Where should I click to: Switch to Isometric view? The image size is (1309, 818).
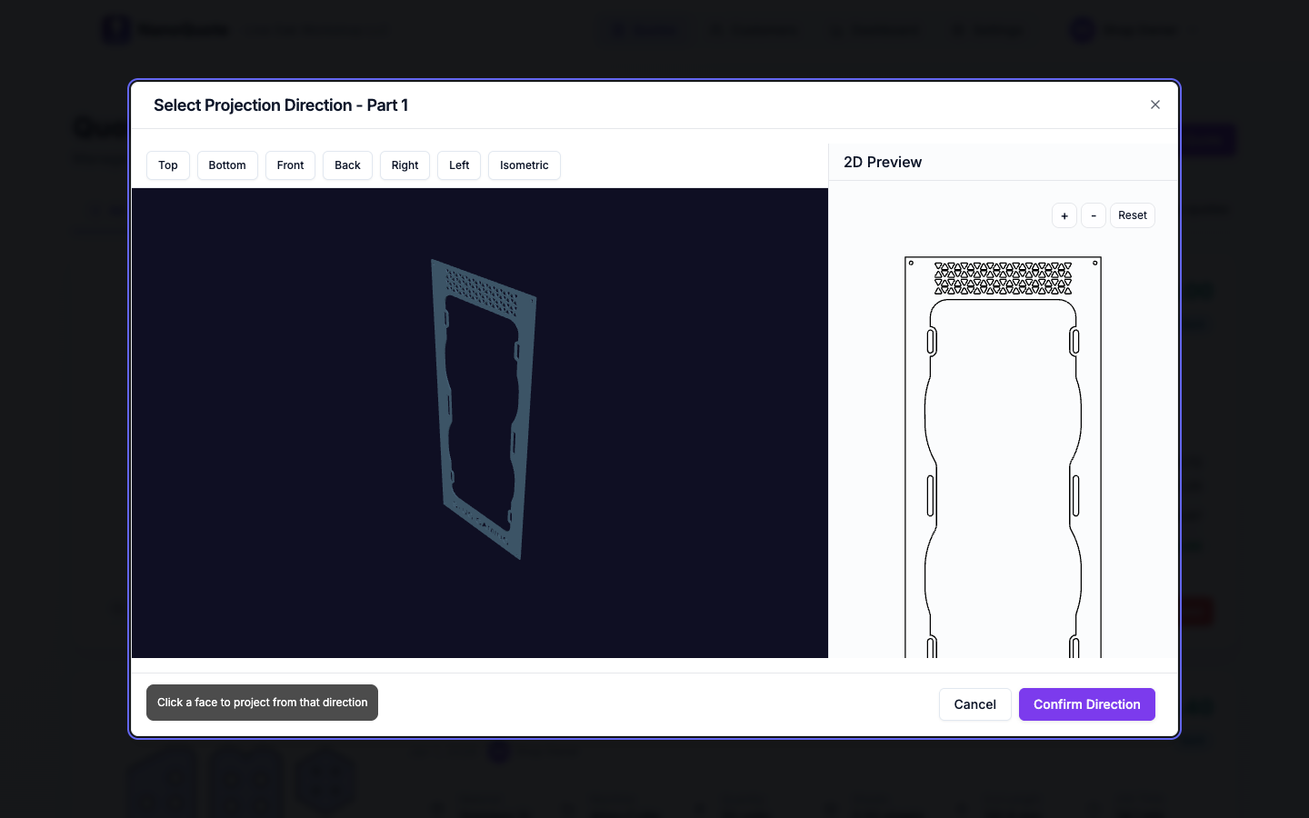[524, 165]
